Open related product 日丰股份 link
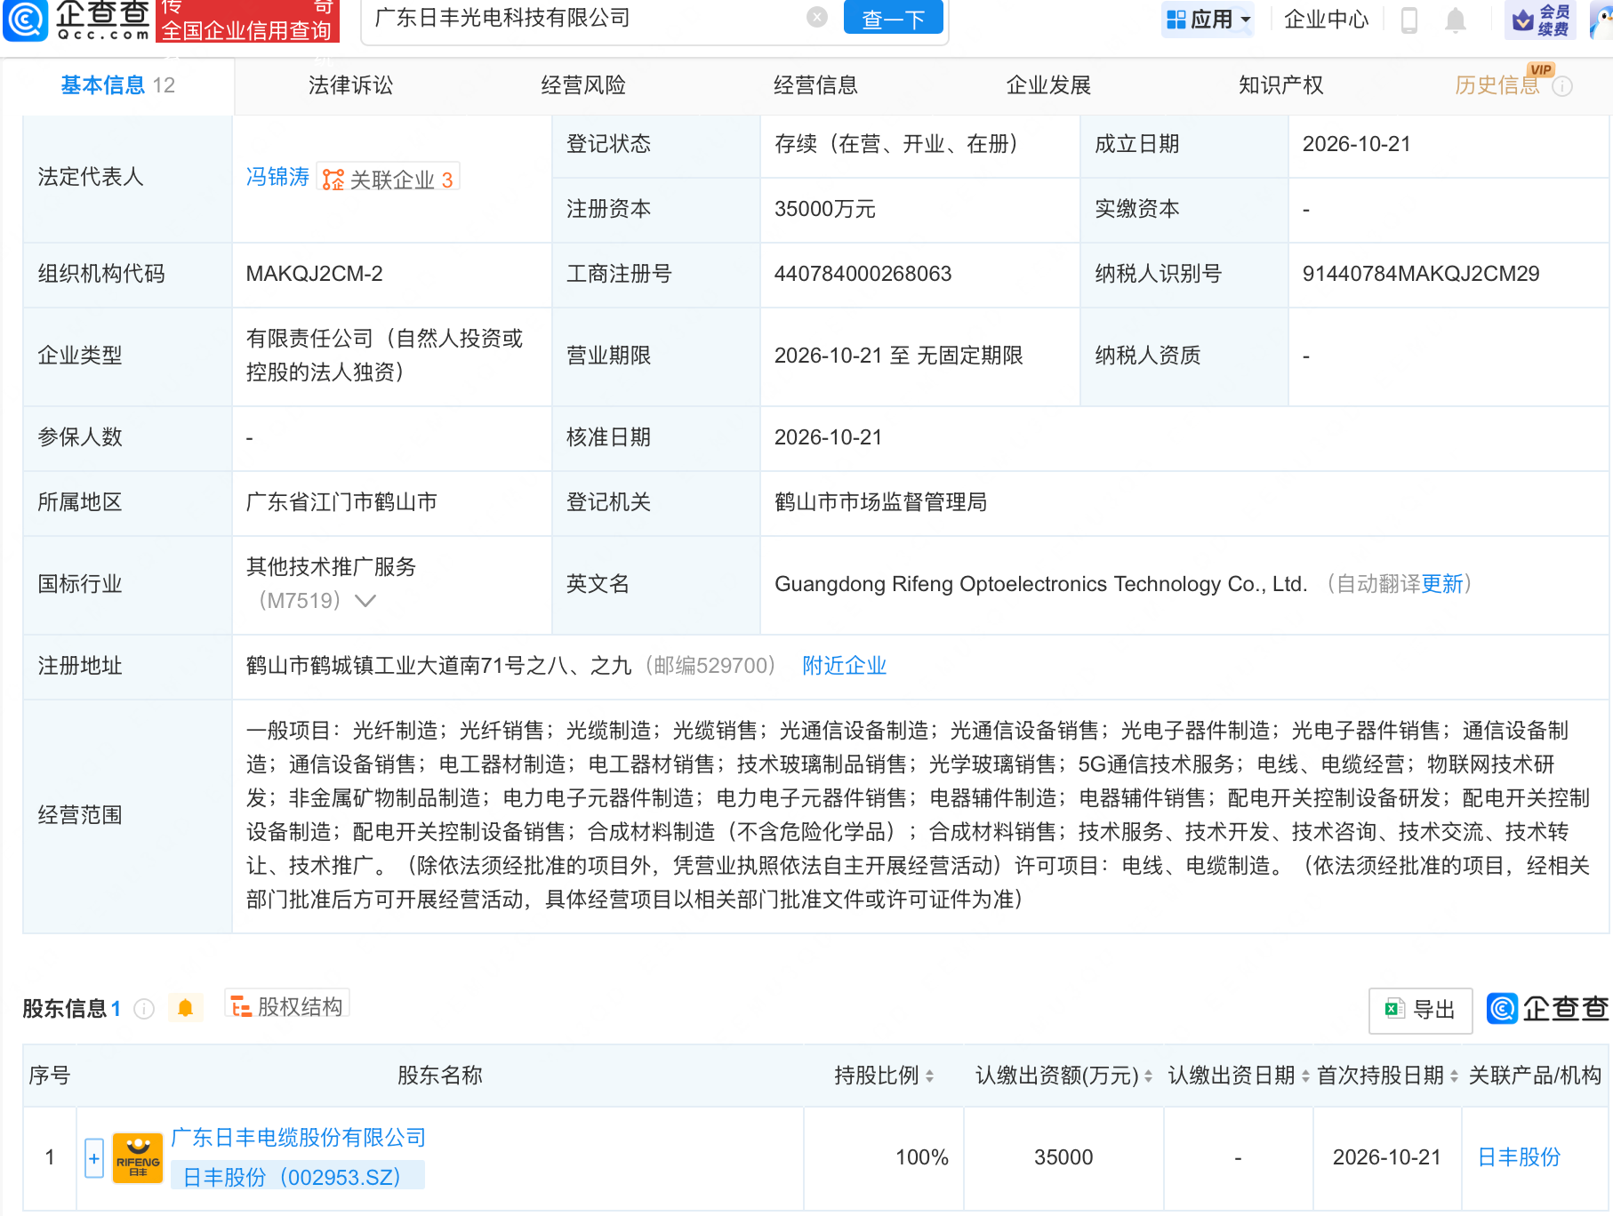Screen dimensions: 1613x1216 1519,1157
